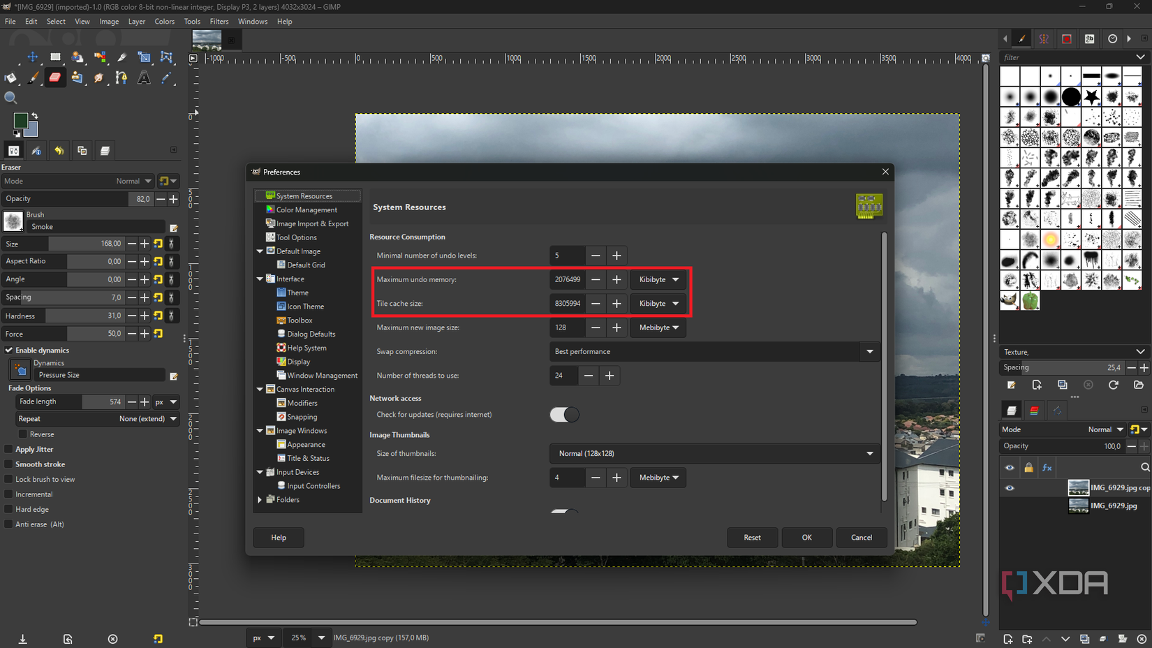
Task: Activate the Zoom tool
Action: pyautogui.click(x=10, y=98)
